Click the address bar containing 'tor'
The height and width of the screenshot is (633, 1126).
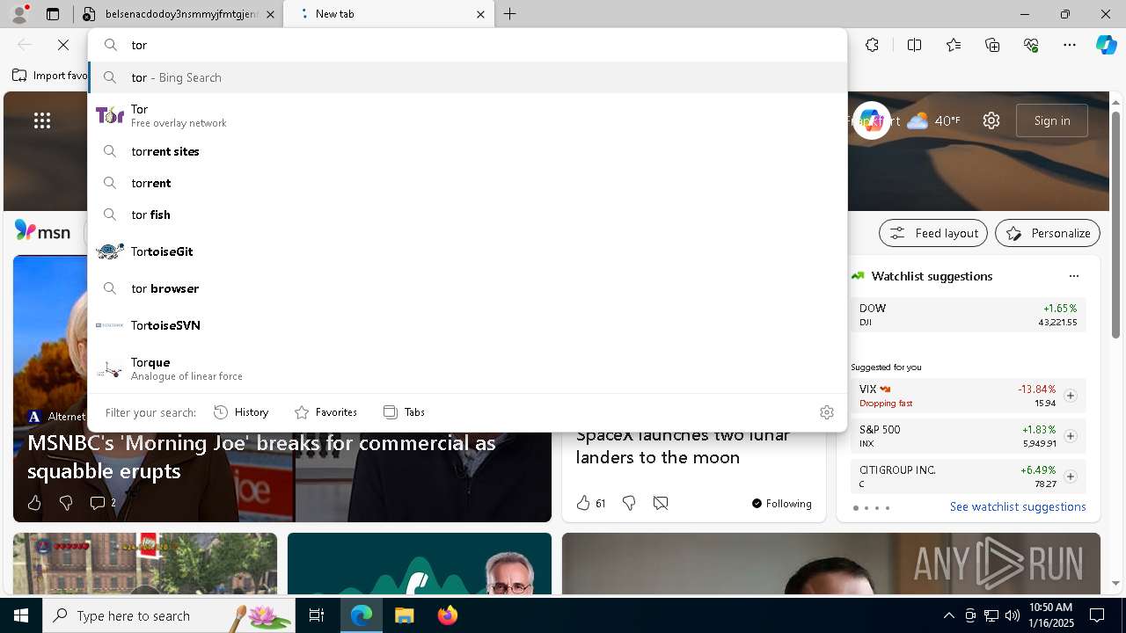pyautogui.click(x=467, y=45)
